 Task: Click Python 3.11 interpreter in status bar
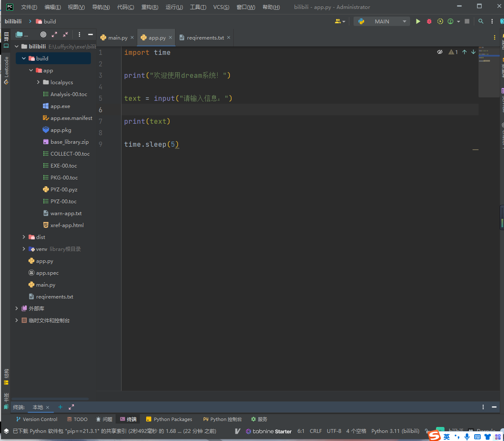pos(395,431)
